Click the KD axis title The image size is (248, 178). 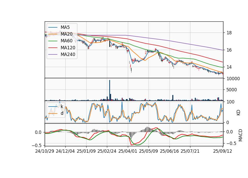pyautogui.click(x=238, y=113)
